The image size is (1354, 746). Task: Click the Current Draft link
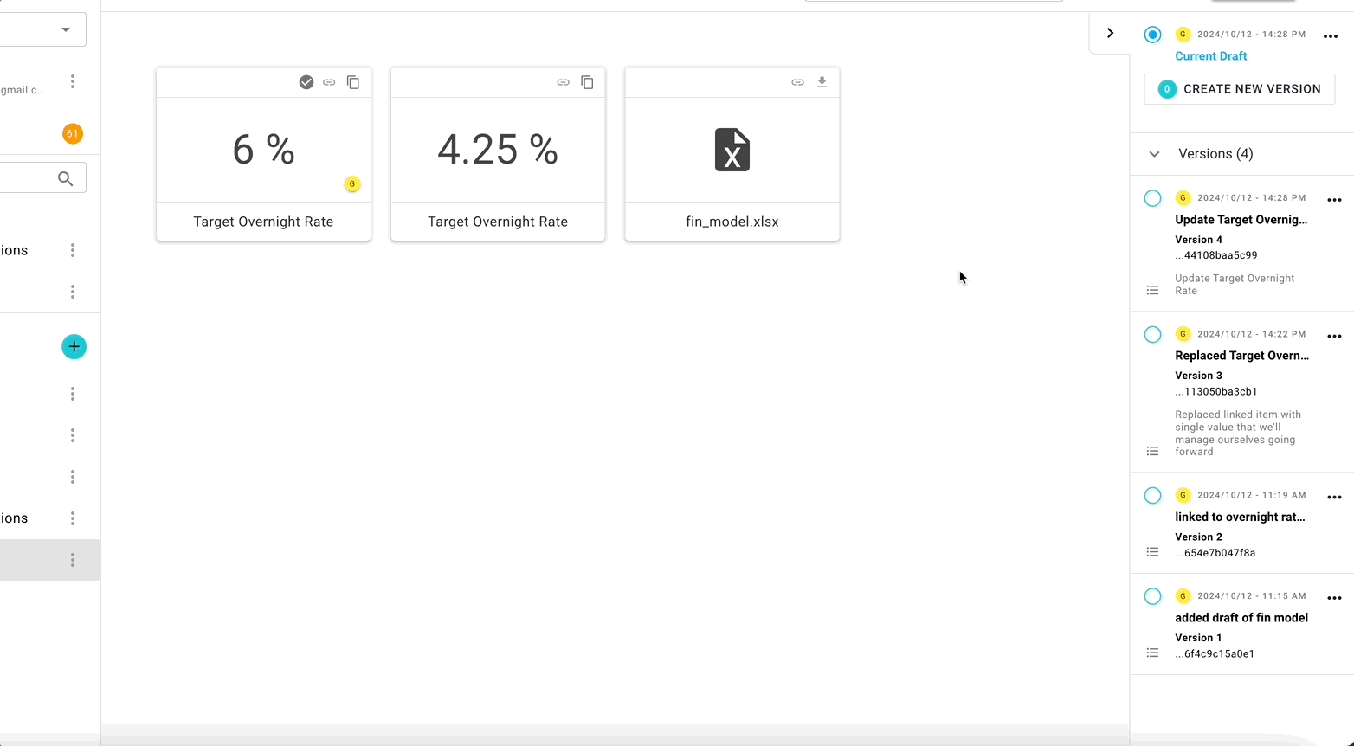coord(1210,56)
